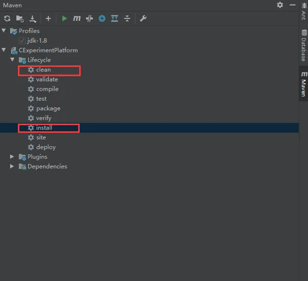Click the Profiles label text
Screen dimensions: 308x281
click(x=29, y=31)
